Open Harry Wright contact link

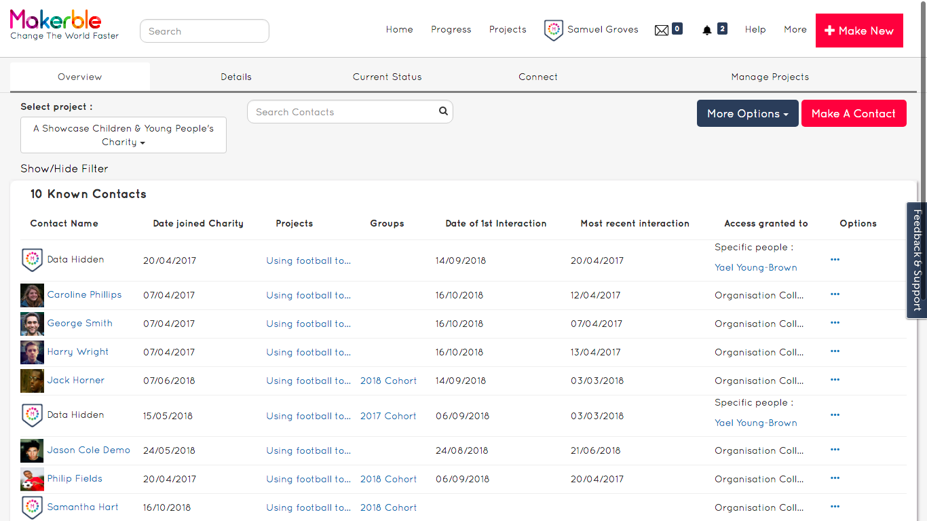click(78, 351)
